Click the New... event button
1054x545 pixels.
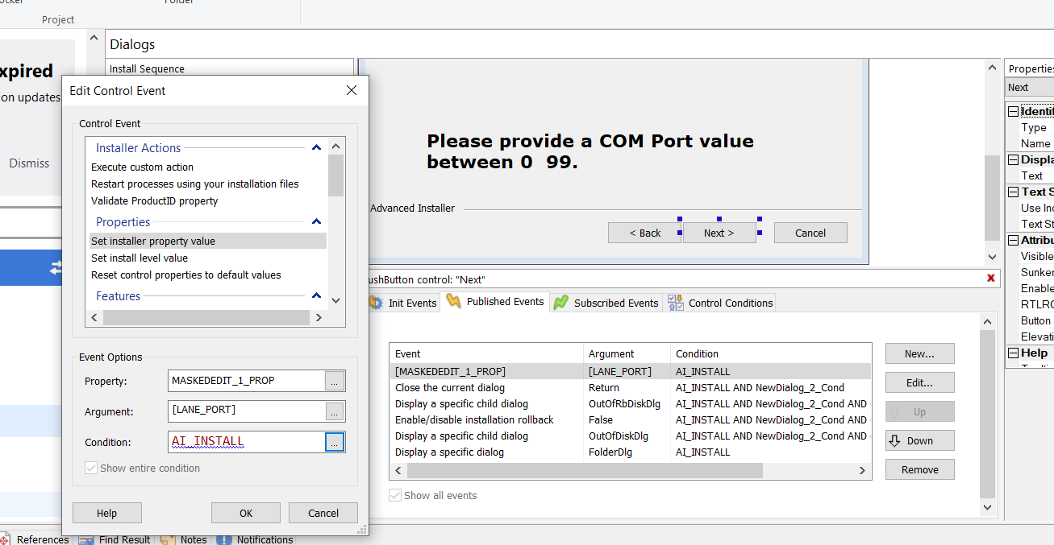[x=919, y=353]
